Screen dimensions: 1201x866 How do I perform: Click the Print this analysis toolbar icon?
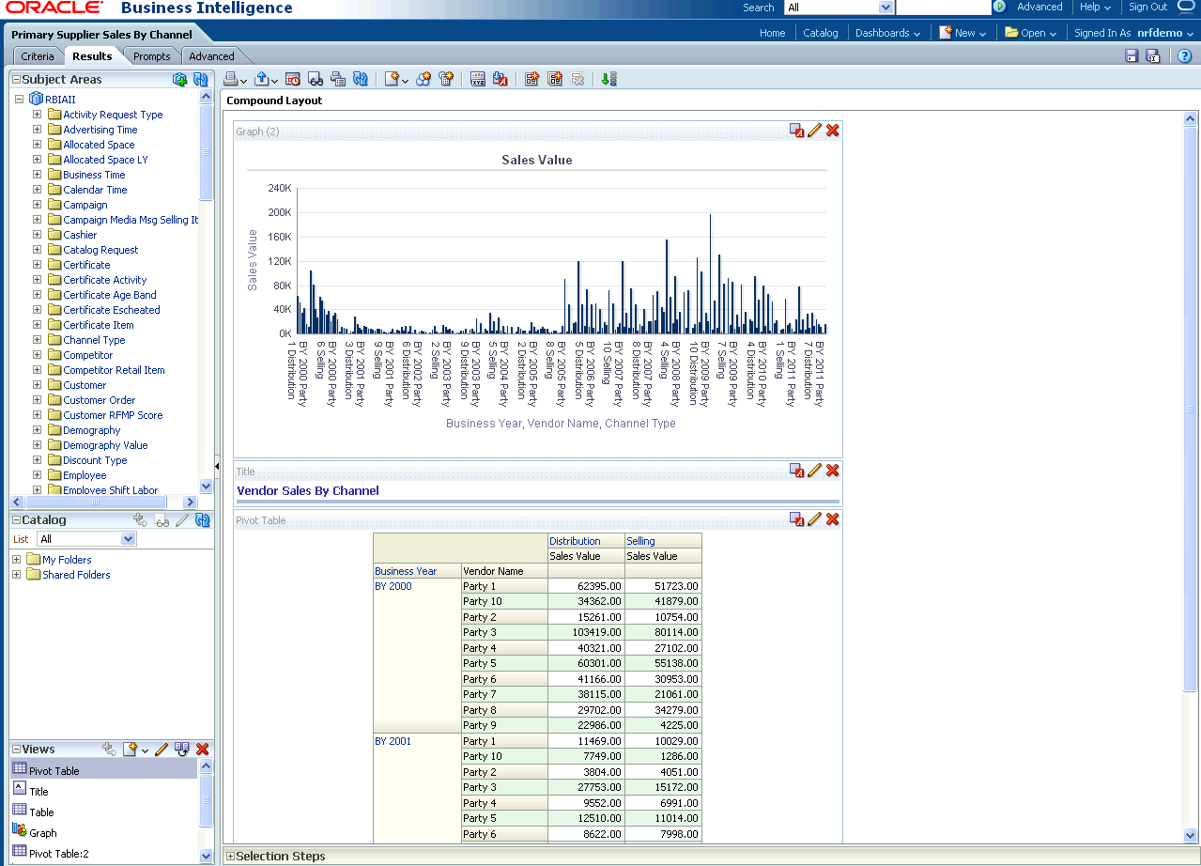point(230,80)
